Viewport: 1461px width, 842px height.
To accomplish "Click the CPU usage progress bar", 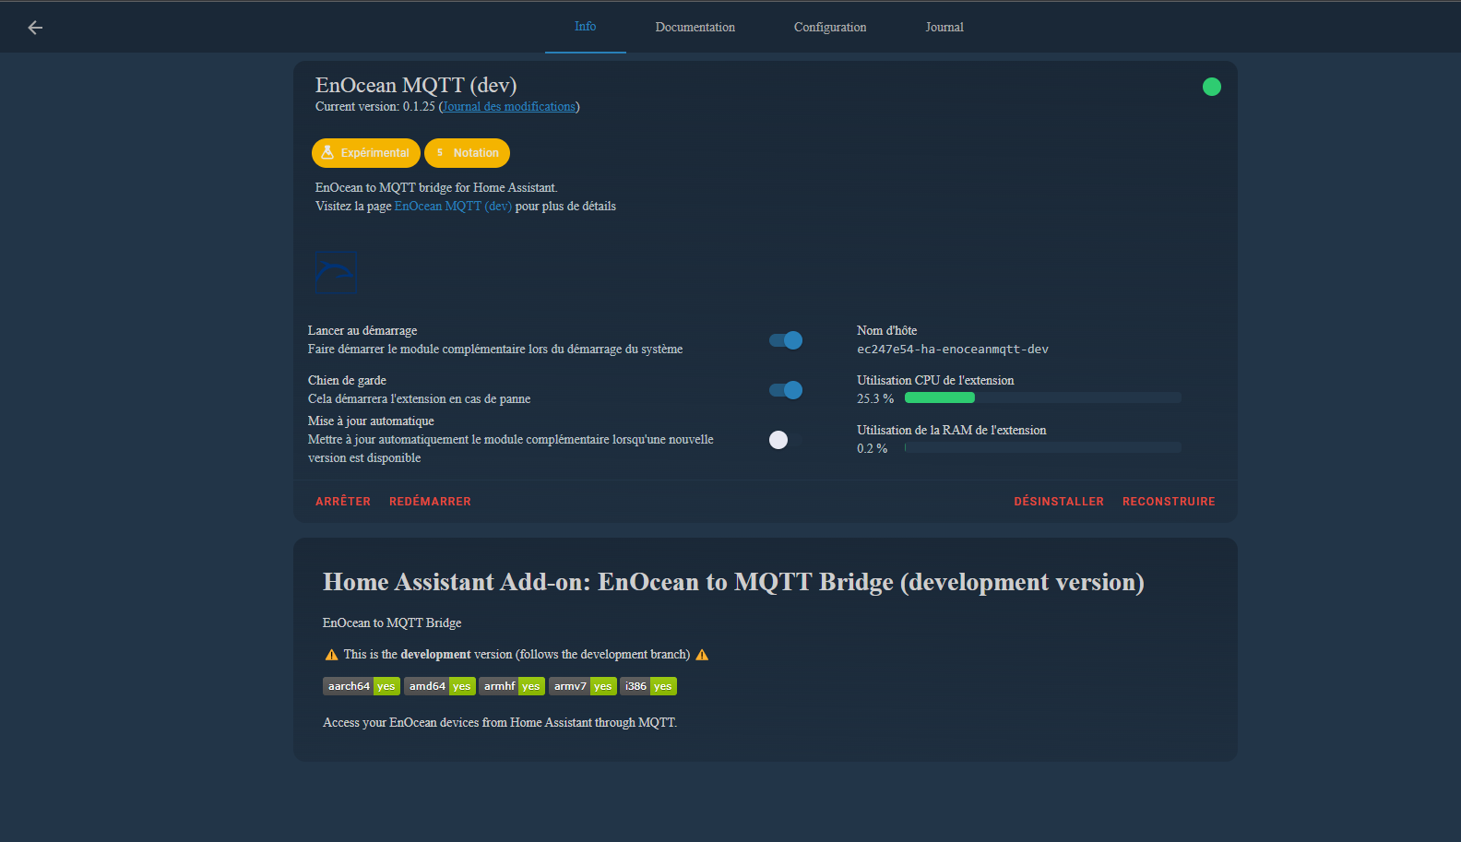I will pyautogui.click(x=1042, y=398).
